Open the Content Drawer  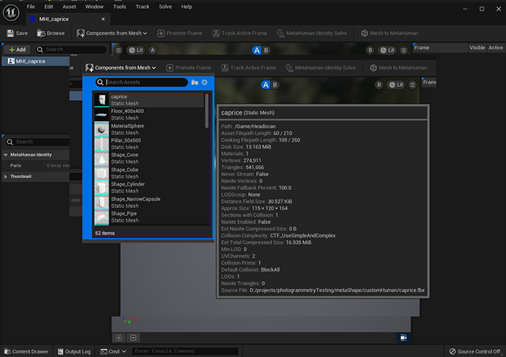(26, 351)
